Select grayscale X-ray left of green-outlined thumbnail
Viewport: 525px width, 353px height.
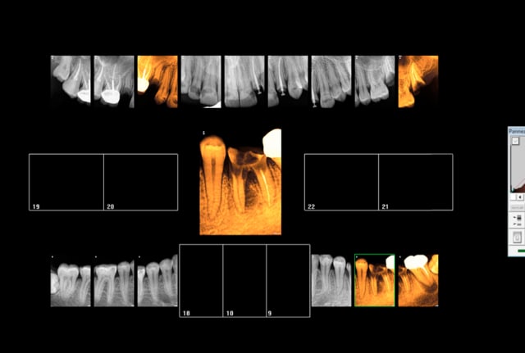click(331, 280)
